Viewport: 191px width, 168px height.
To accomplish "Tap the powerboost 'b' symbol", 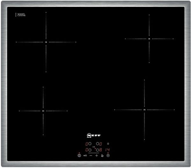I will [x=102, y=156].
